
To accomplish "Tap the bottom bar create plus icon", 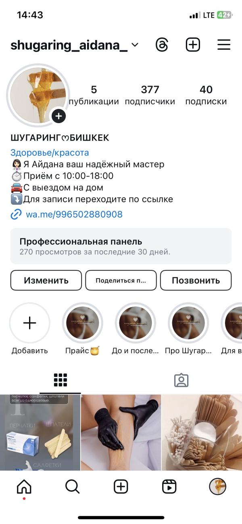I will (121, 487).
